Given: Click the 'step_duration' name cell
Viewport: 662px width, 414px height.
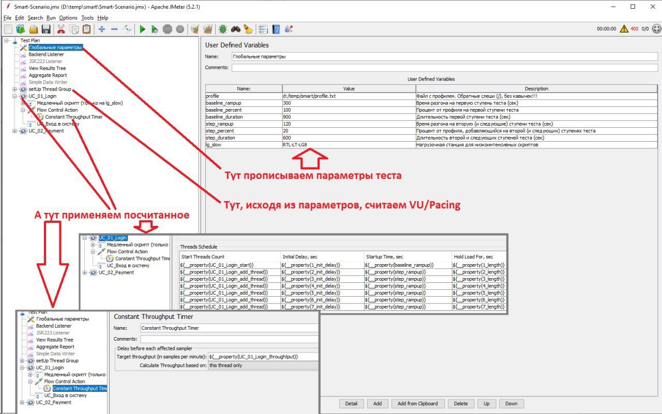Looking at the screenshot, I should pos(244,138).
